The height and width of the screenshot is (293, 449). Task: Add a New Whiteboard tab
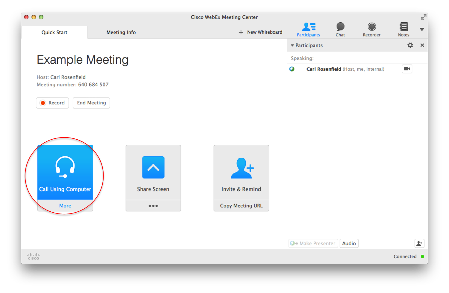tap(260, 32)
